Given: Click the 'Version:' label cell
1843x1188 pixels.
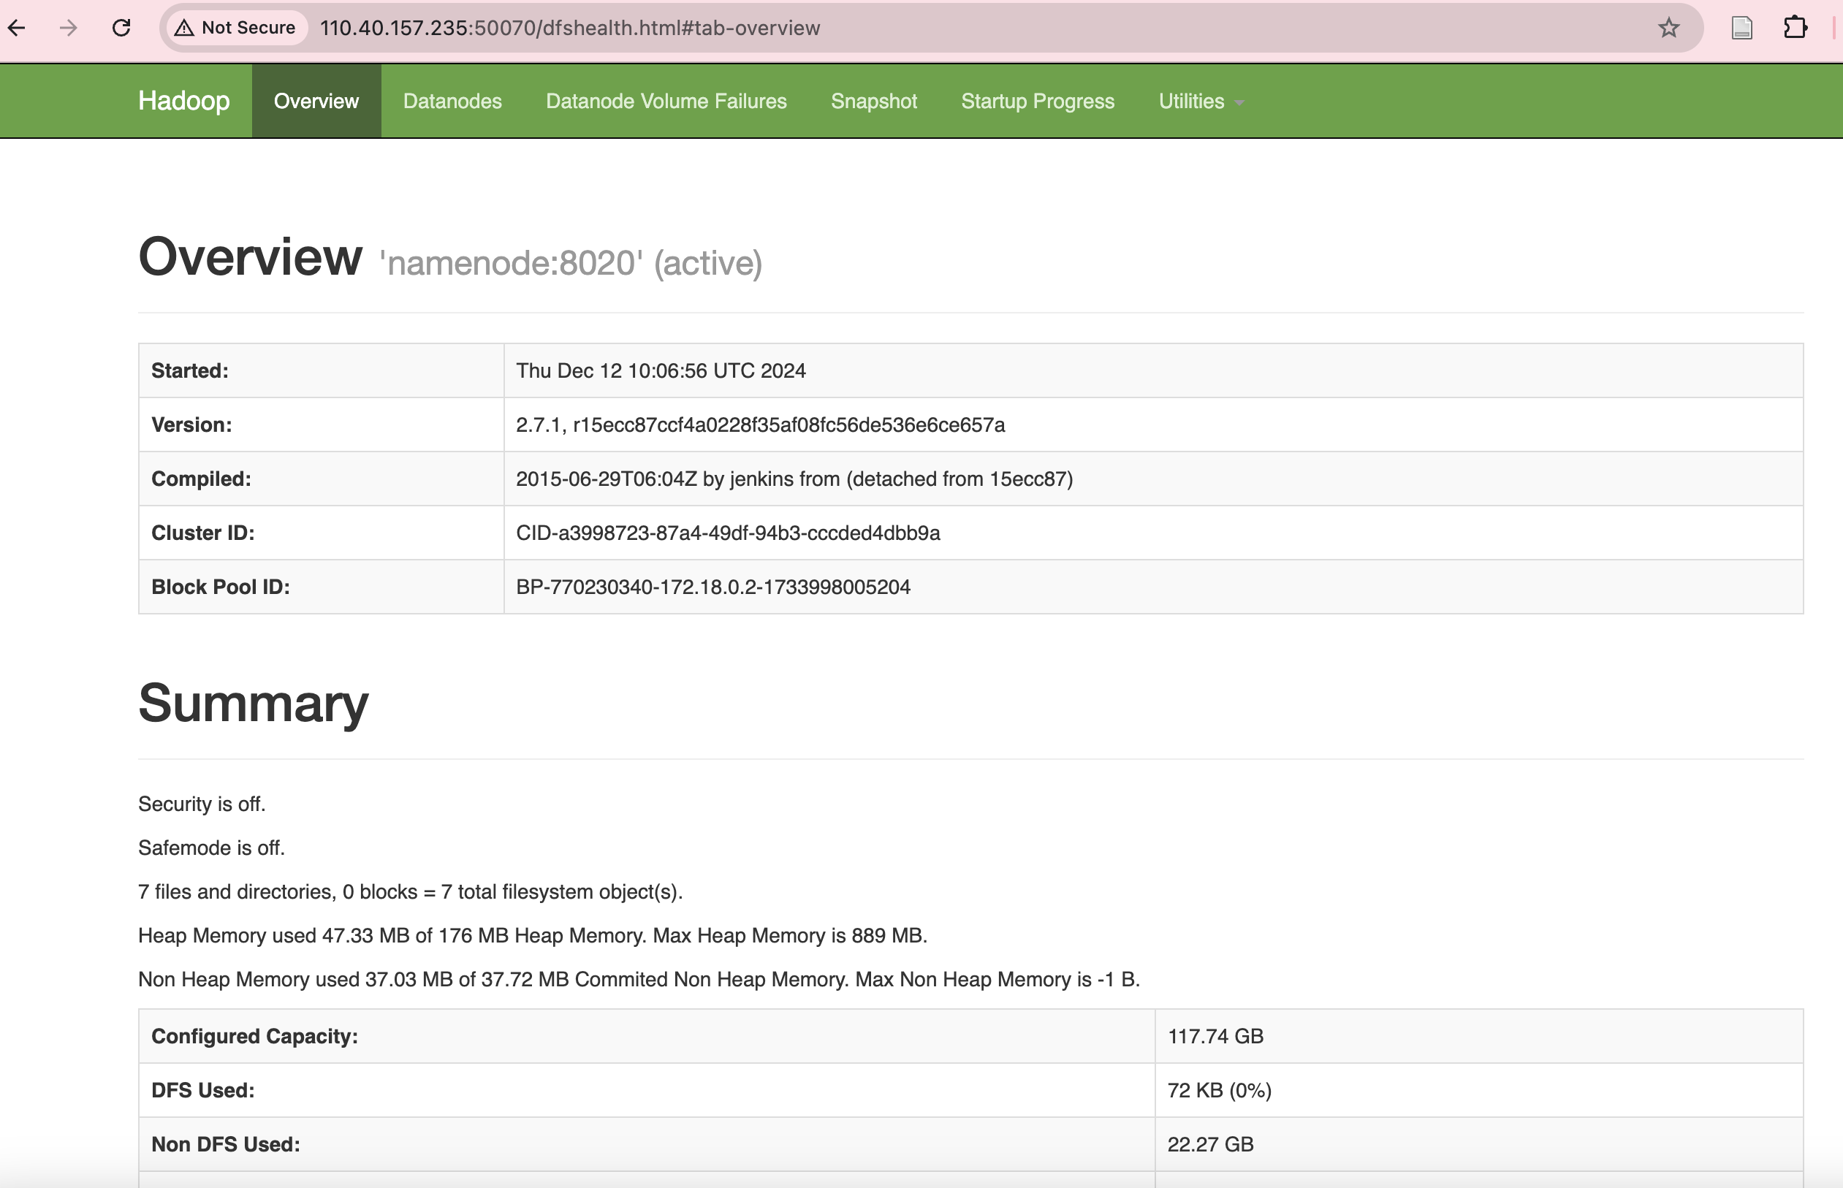Looking at the screenshot, I should (x=321, y=425).
